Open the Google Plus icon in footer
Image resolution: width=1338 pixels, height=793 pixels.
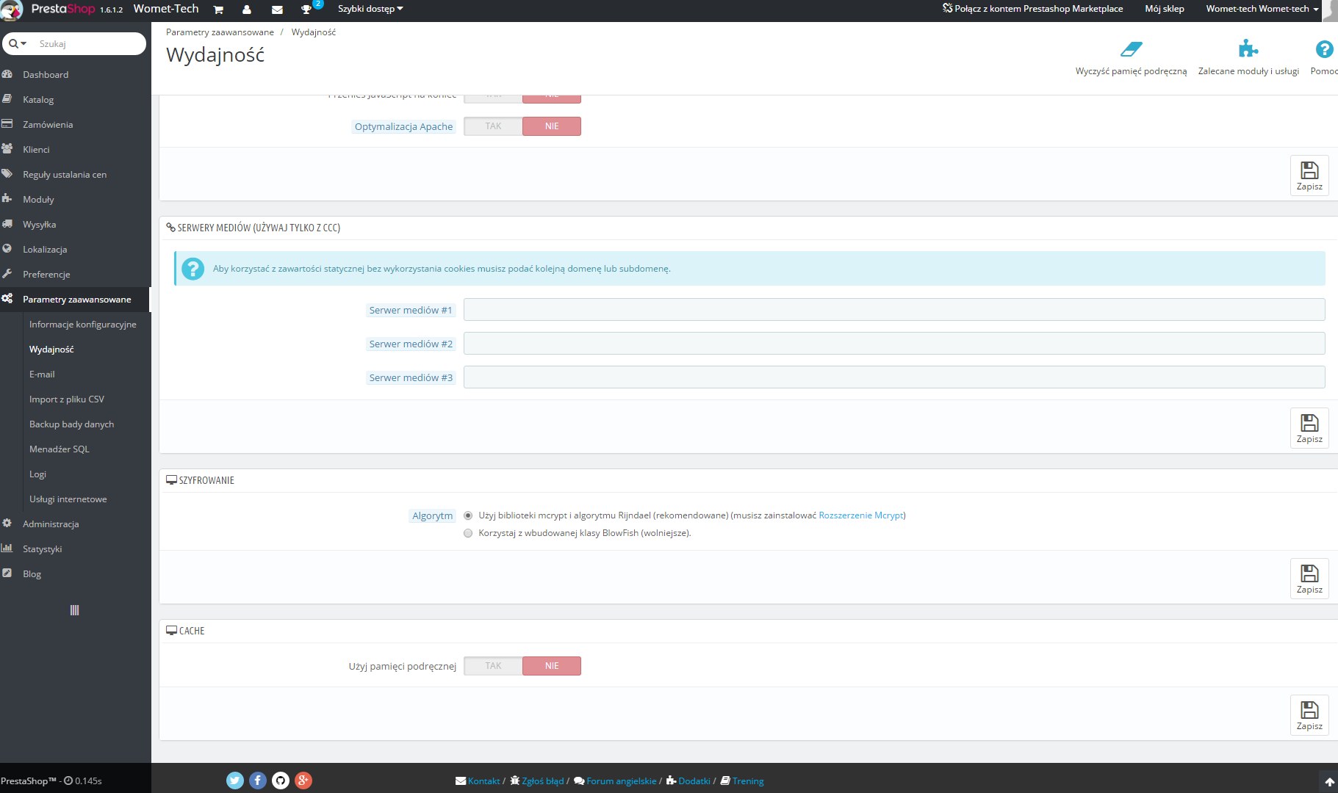pyautogui.click(x=303, y=781)
